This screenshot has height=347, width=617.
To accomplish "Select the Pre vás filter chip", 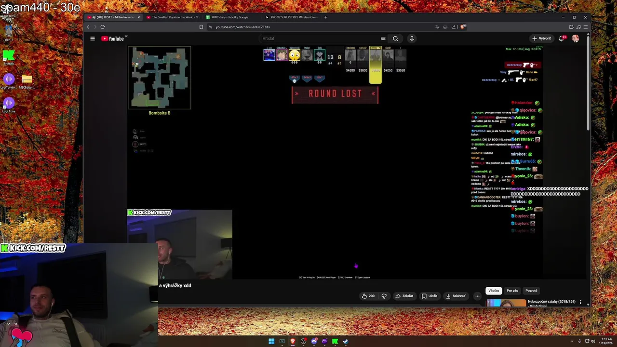I will [x=512, y=291].
